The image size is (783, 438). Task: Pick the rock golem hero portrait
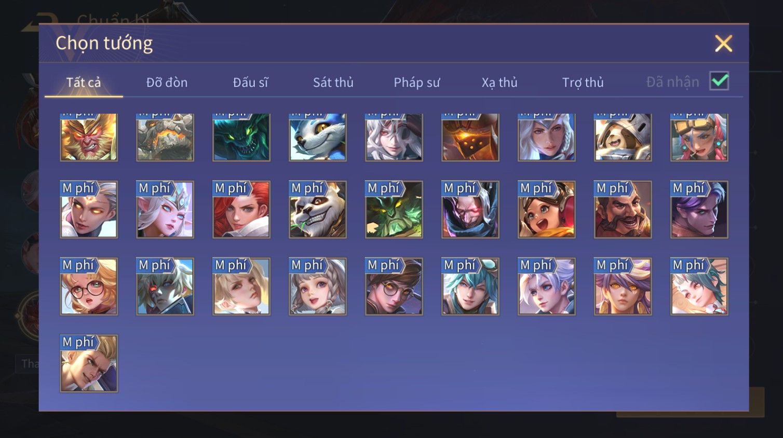coord(165,137)
